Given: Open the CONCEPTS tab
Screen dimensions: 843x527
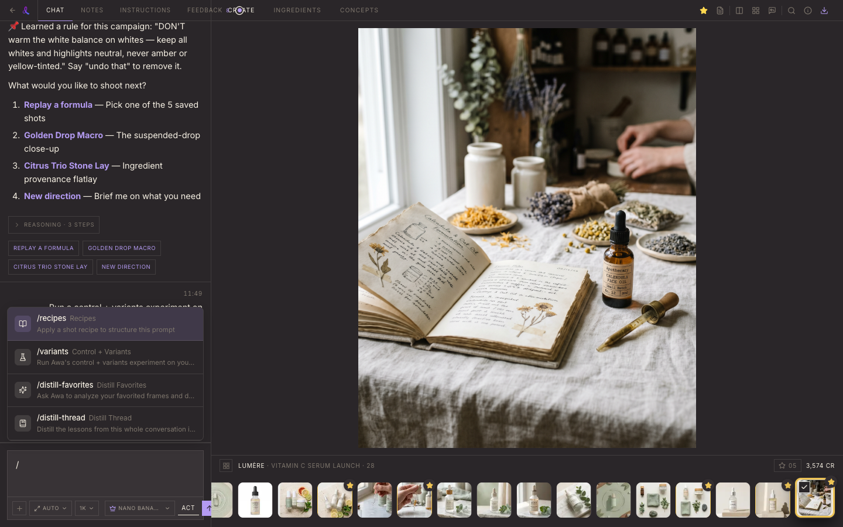Looking at the screenshot, I should pos(359,11).
